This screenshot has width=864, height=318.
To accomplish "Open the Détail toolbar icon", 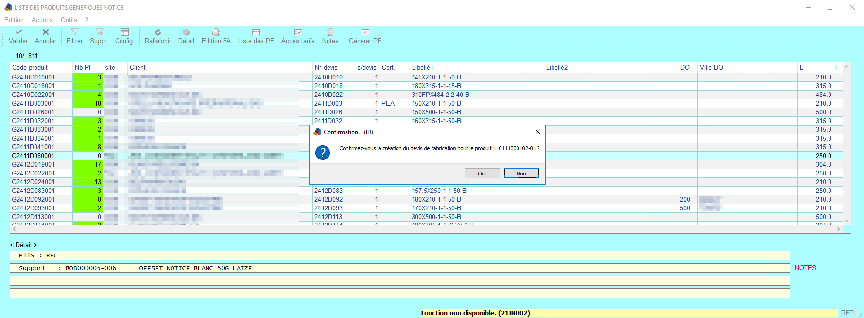I will pyautogui.click(x=186, y=32).
